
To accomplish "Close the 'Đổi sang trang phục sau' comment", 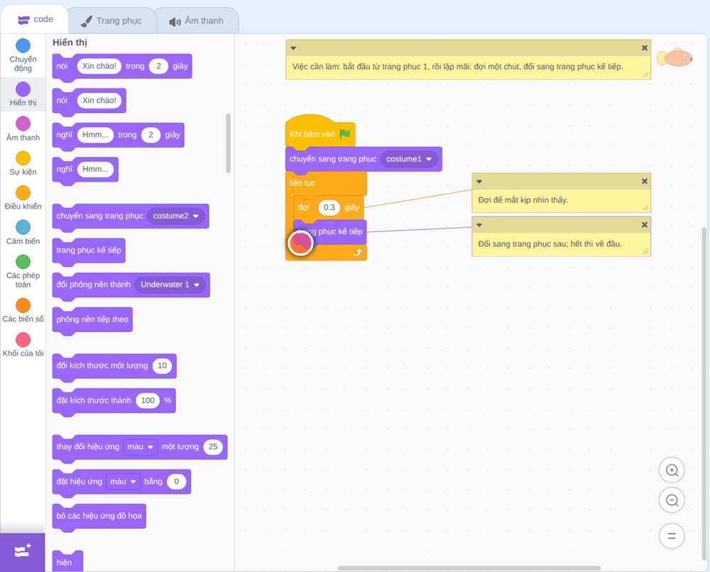I will pos(645,225).
